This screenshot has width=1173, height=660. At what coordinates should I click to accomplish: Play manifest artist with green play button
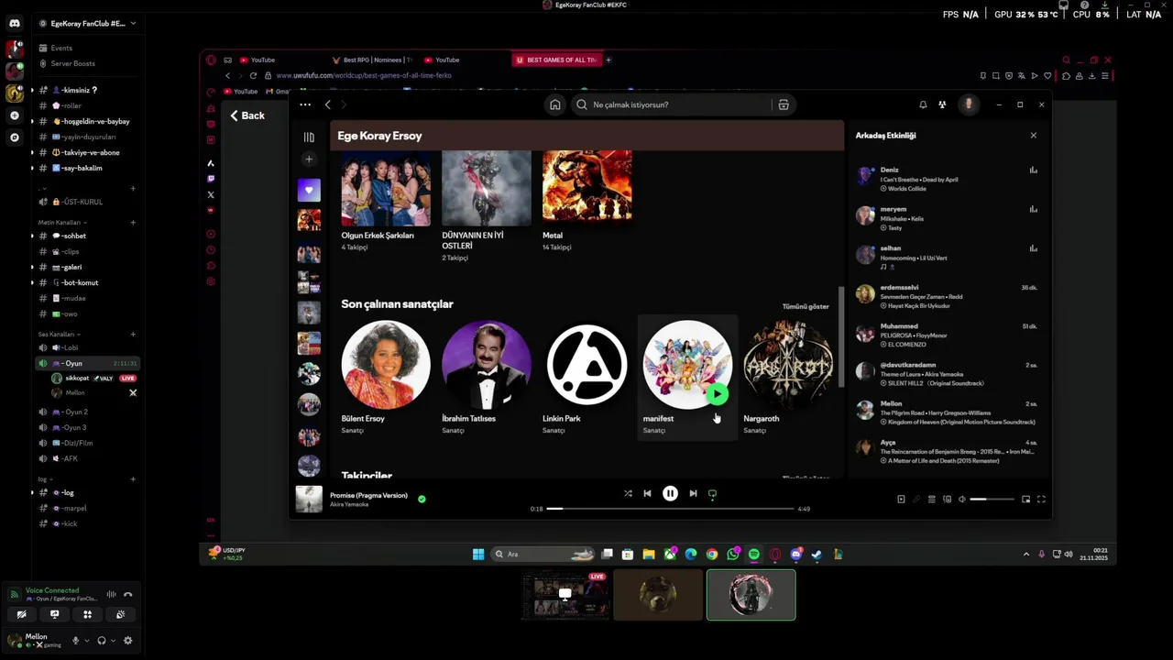tap(717, 395)
